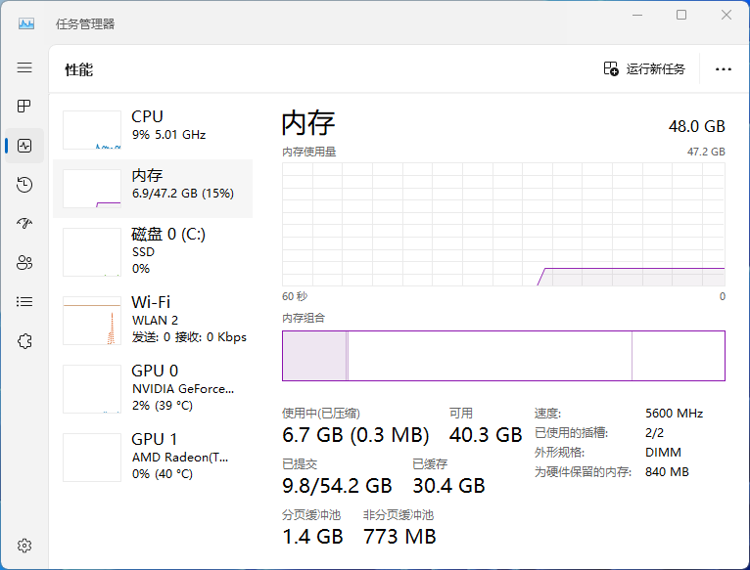Open the Services page
Screen dimensions: 750x570
point(24,340)
